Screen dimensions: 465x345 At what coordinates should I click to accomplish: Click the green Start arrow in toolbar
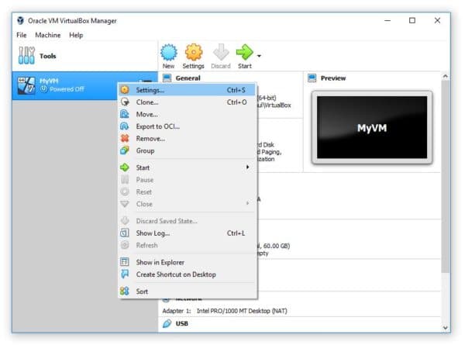click(244, 53)
